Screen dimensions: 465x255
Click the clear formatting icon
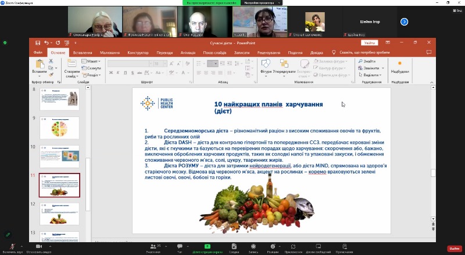[x=187, y=63]
